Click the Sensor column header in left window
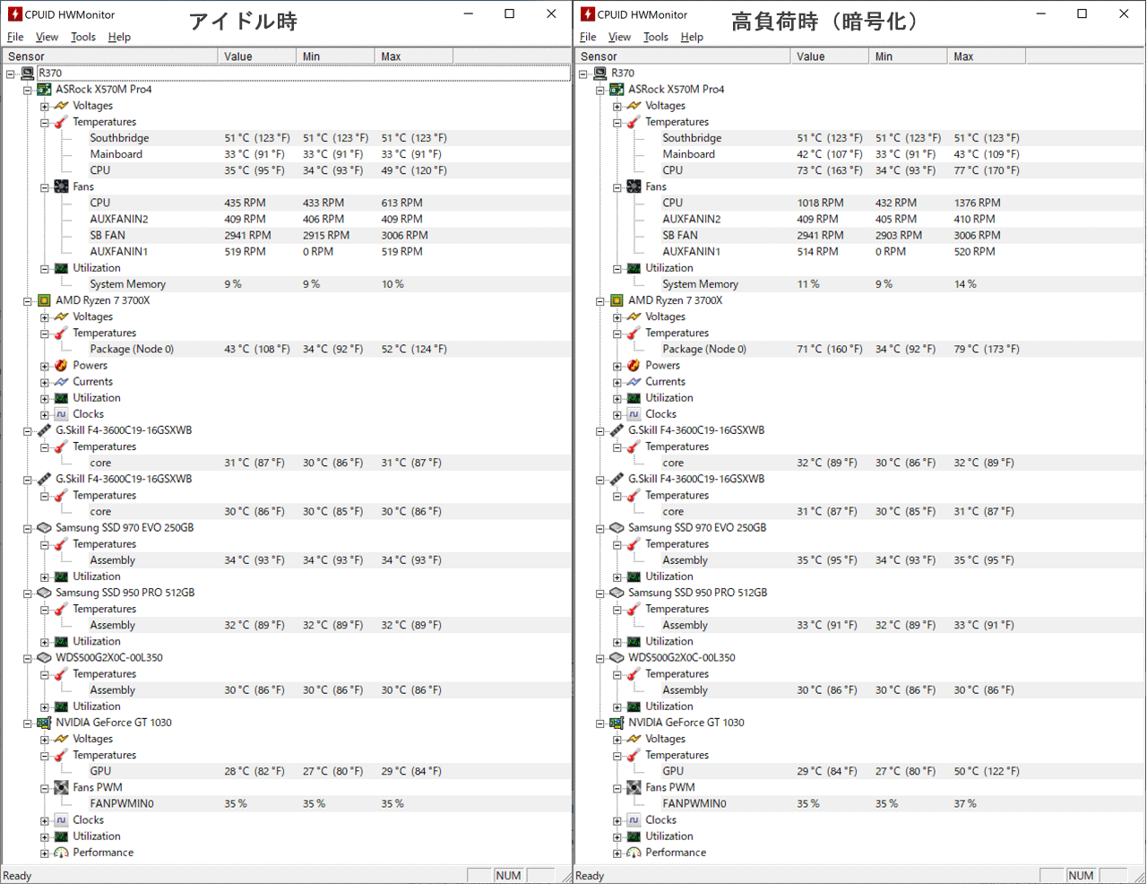This screenshot has height=884, width=1147. pyautogui.click(x=109, y=56)
